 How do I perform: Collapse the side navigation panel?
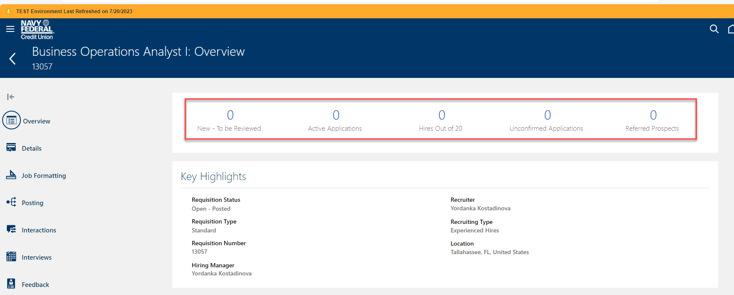(11, 97)
